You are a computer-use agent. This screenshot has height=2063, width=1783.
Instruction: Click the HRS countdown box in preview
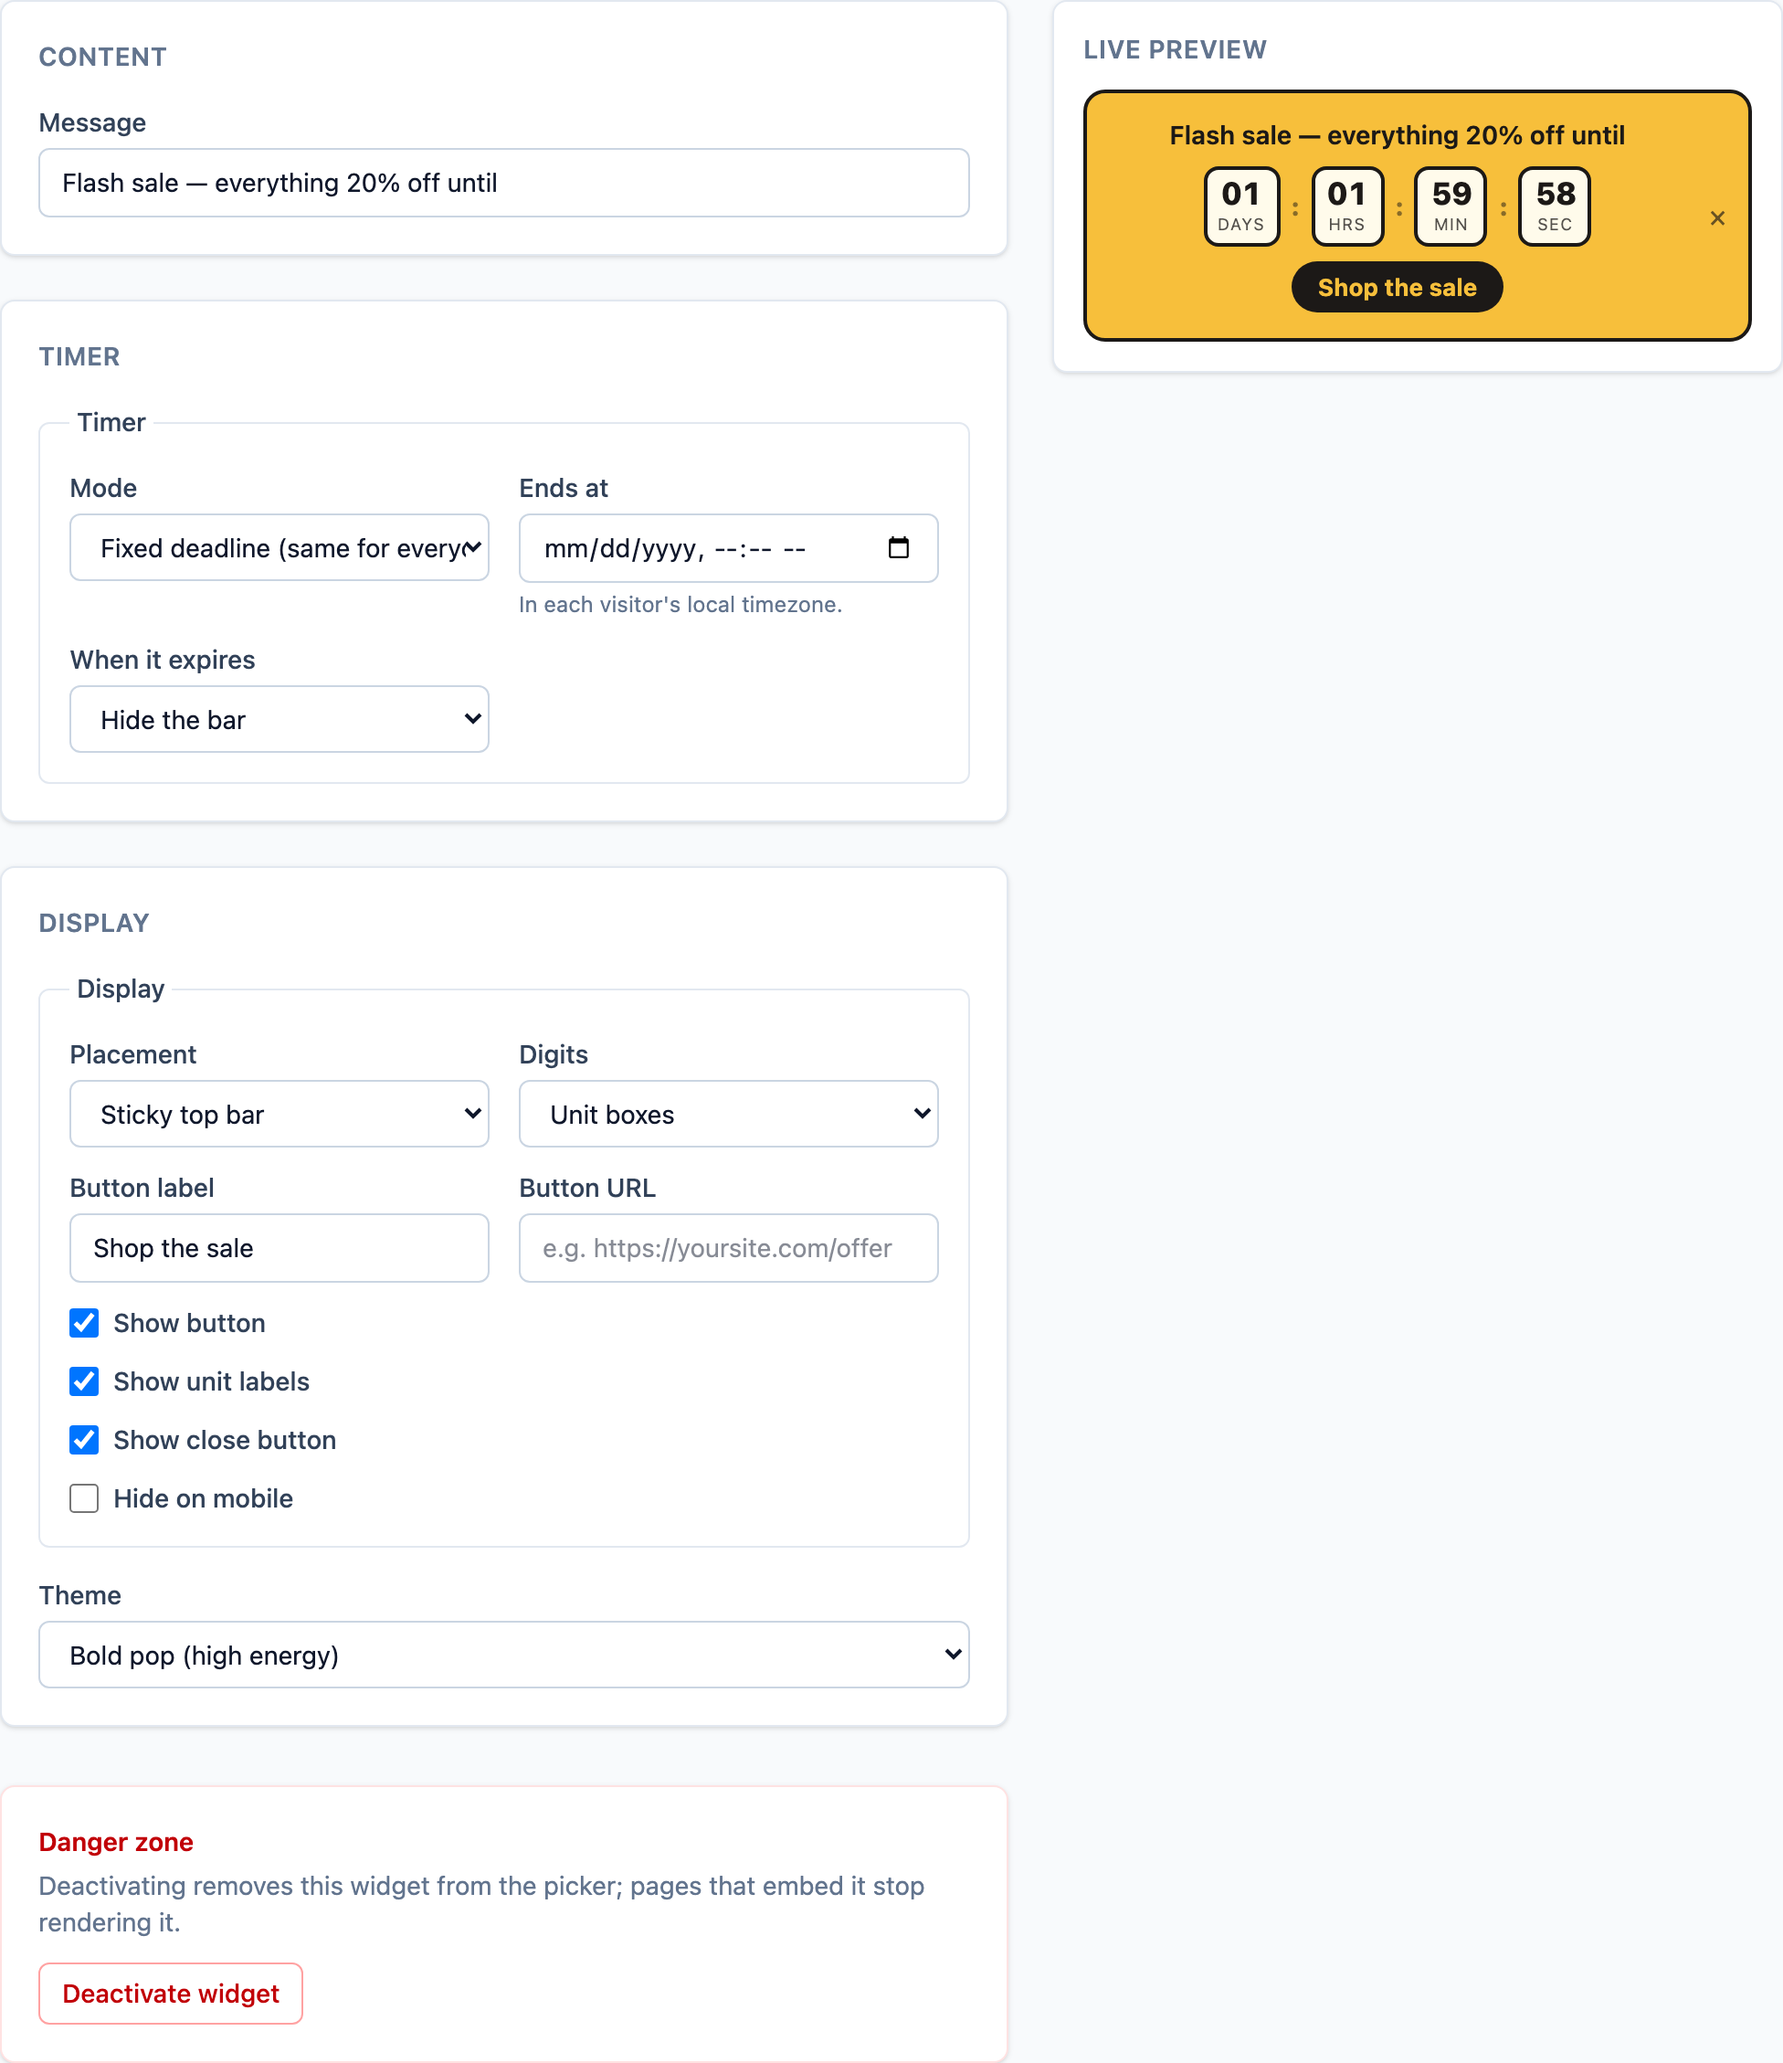tap(1347, 206)
